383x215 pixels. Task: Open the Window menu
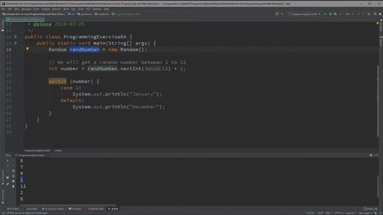pos(97,9)
